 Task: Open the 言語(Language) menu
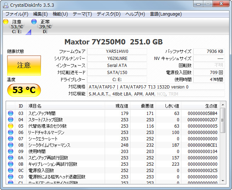click(166, 14)
